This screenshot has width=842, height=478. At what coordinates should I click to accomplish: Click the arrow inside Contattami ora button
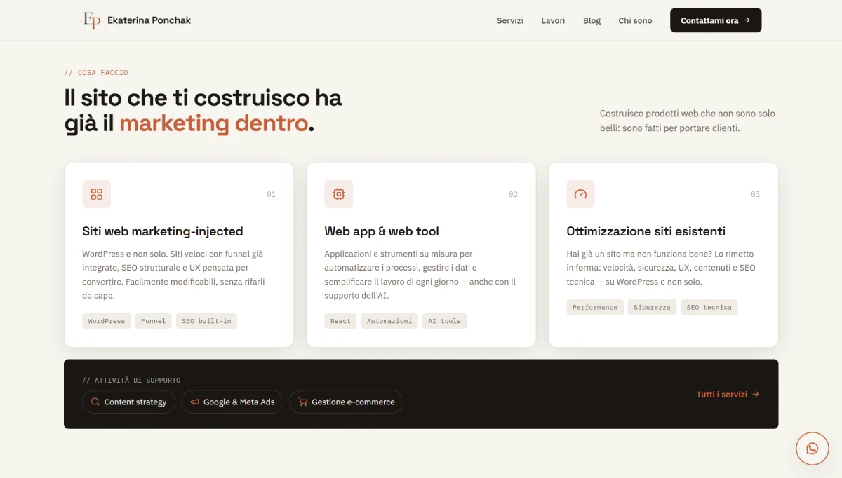[747, 20]
